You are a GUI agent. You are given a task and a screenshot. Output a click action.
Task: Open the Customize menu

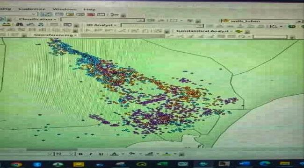32,9
